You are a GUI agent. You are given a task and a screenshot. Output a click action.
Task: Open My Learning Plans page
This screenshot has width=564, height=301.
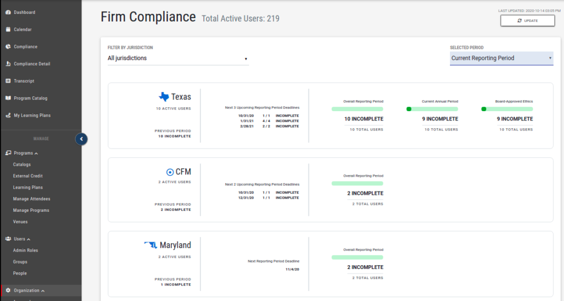pos(32,116)
